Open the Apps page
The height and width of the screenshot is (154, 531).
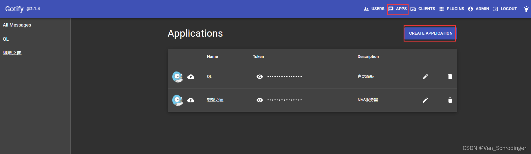(398, 9)
